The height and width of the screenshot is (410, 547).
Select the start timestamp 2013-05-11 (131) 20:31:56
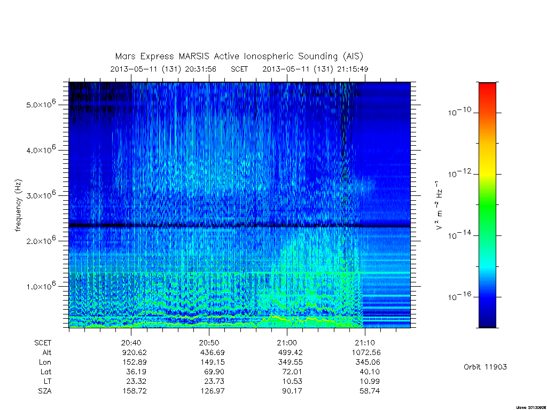(163, 69)
